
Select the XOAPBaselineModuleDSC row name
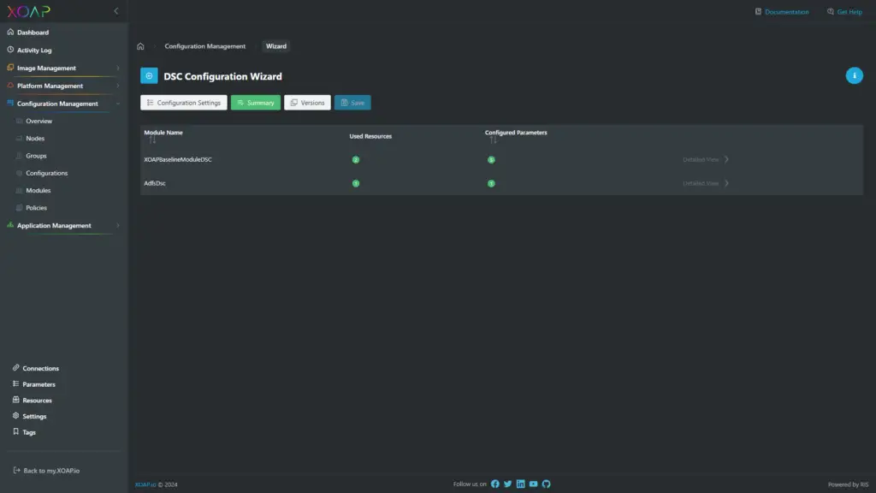(x=178, y=160)
